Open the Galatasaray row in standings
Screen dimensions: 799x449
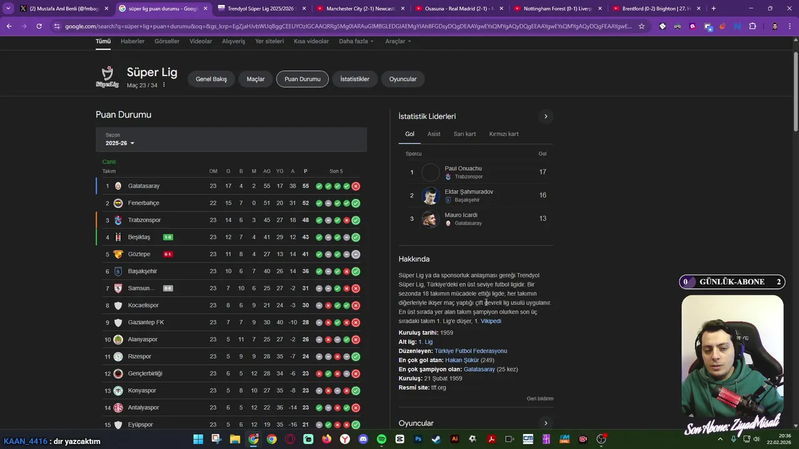(x=231, y=186)
